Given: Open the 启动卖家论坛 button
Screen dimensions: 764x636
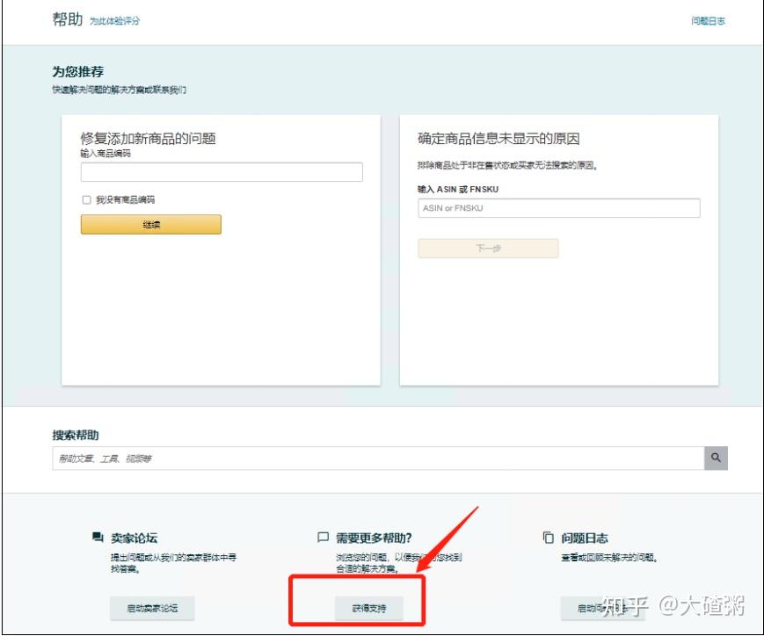Looking at the screenshot, I should (x=152, y=608).
